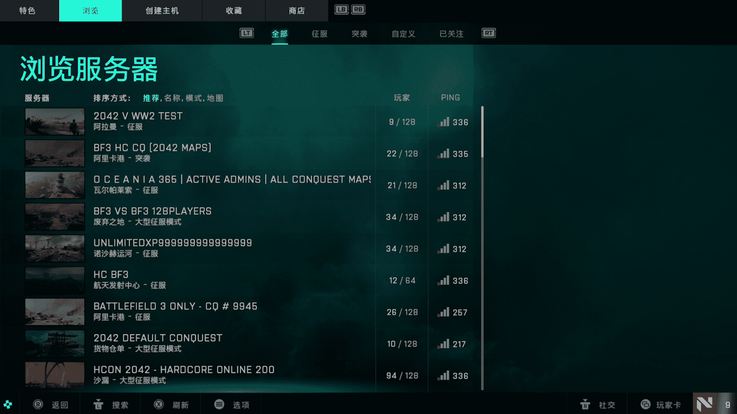Click the PING column header
Image resolution: width=737 pixels, height=414 pixels.
[x=450, y=98]
